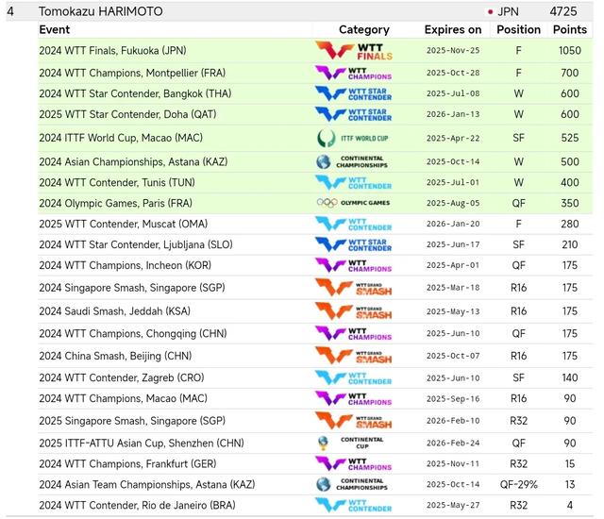Select 2024 WTT Contender, Rio de Janeiro event
Screen dimensions: 604x519
click(x=137, y=505)
